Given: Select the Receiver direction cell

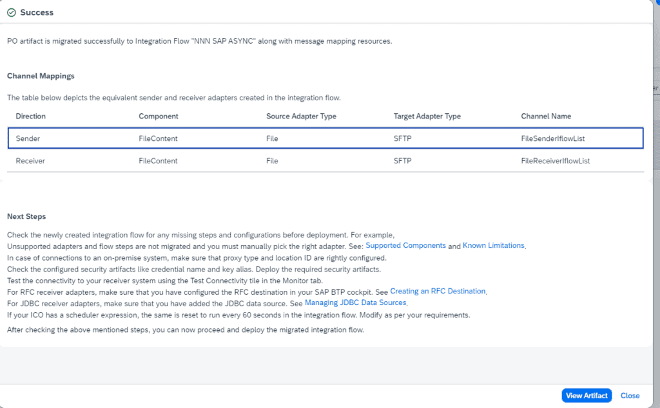Looking at the screenshot, I should tap(30, 160).
